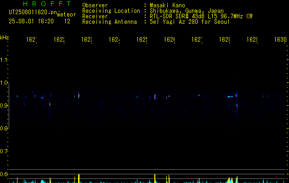The width and height of the screenshot is (289, 183).
Task: Select location Shibukawa, Gunma, Japan
Action: 187,11
